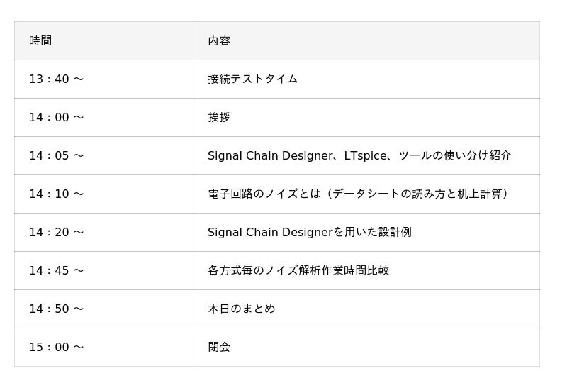Select the 本日のまとめ content cell
Screen dimensions: 567x388
coord(366,309)
